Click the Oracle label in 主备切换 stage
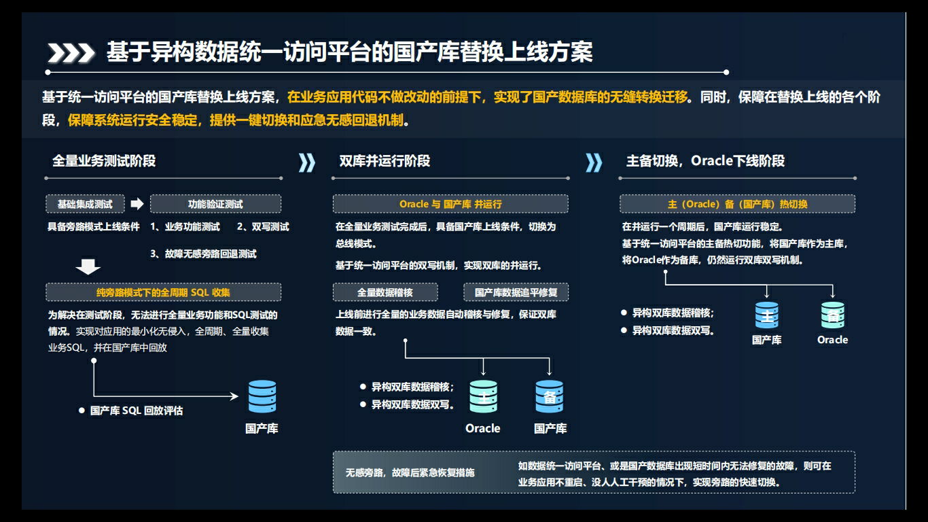 click(832, 340)
